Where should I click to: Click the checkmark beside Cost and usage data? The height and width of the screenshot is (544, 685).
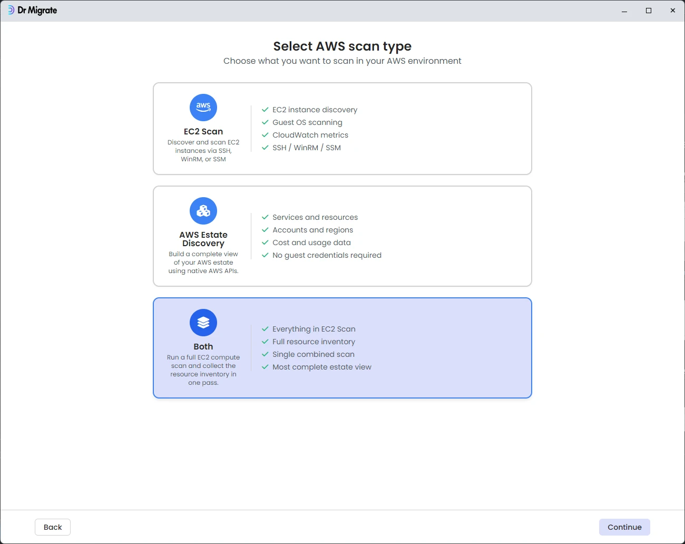click(x=265, y=242)
